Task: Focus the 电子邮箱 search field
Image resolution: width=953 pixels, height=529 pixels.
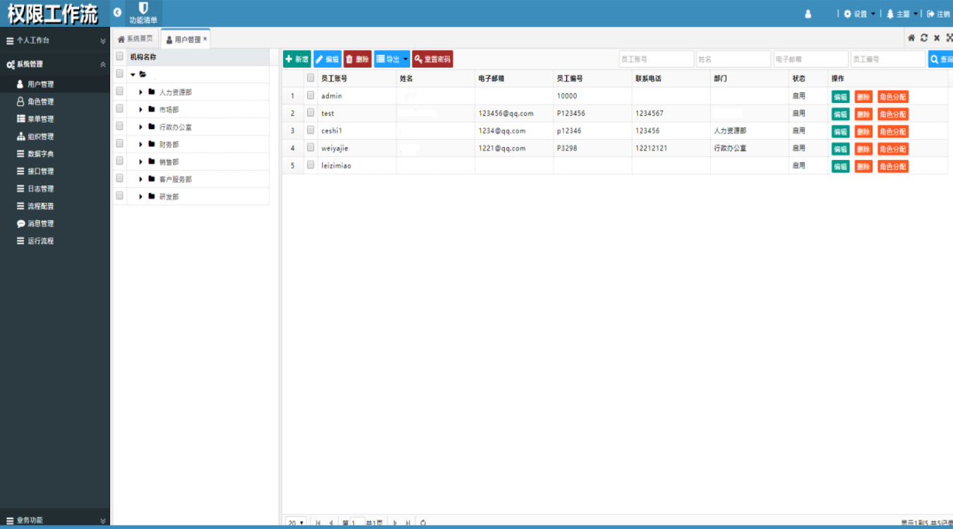Action: pos(811,59)
